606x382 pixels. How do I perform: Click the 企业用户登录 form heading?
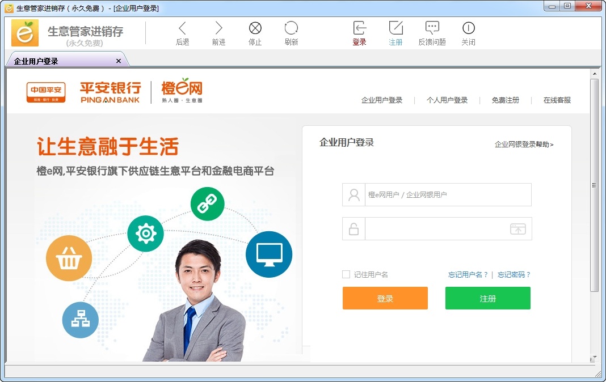(347, 142)
